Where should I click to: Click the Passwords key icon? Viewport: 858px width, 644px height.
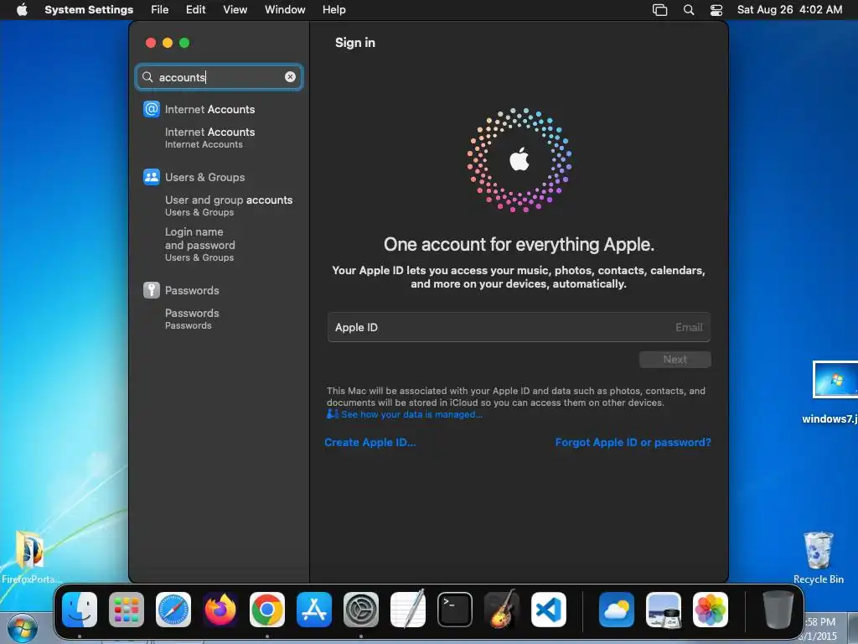click(152, 290)
